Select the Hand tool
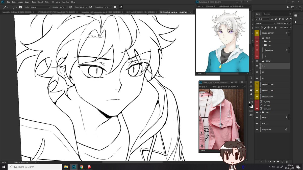Screen dimensions: 303x170 [x=251, y=90]
